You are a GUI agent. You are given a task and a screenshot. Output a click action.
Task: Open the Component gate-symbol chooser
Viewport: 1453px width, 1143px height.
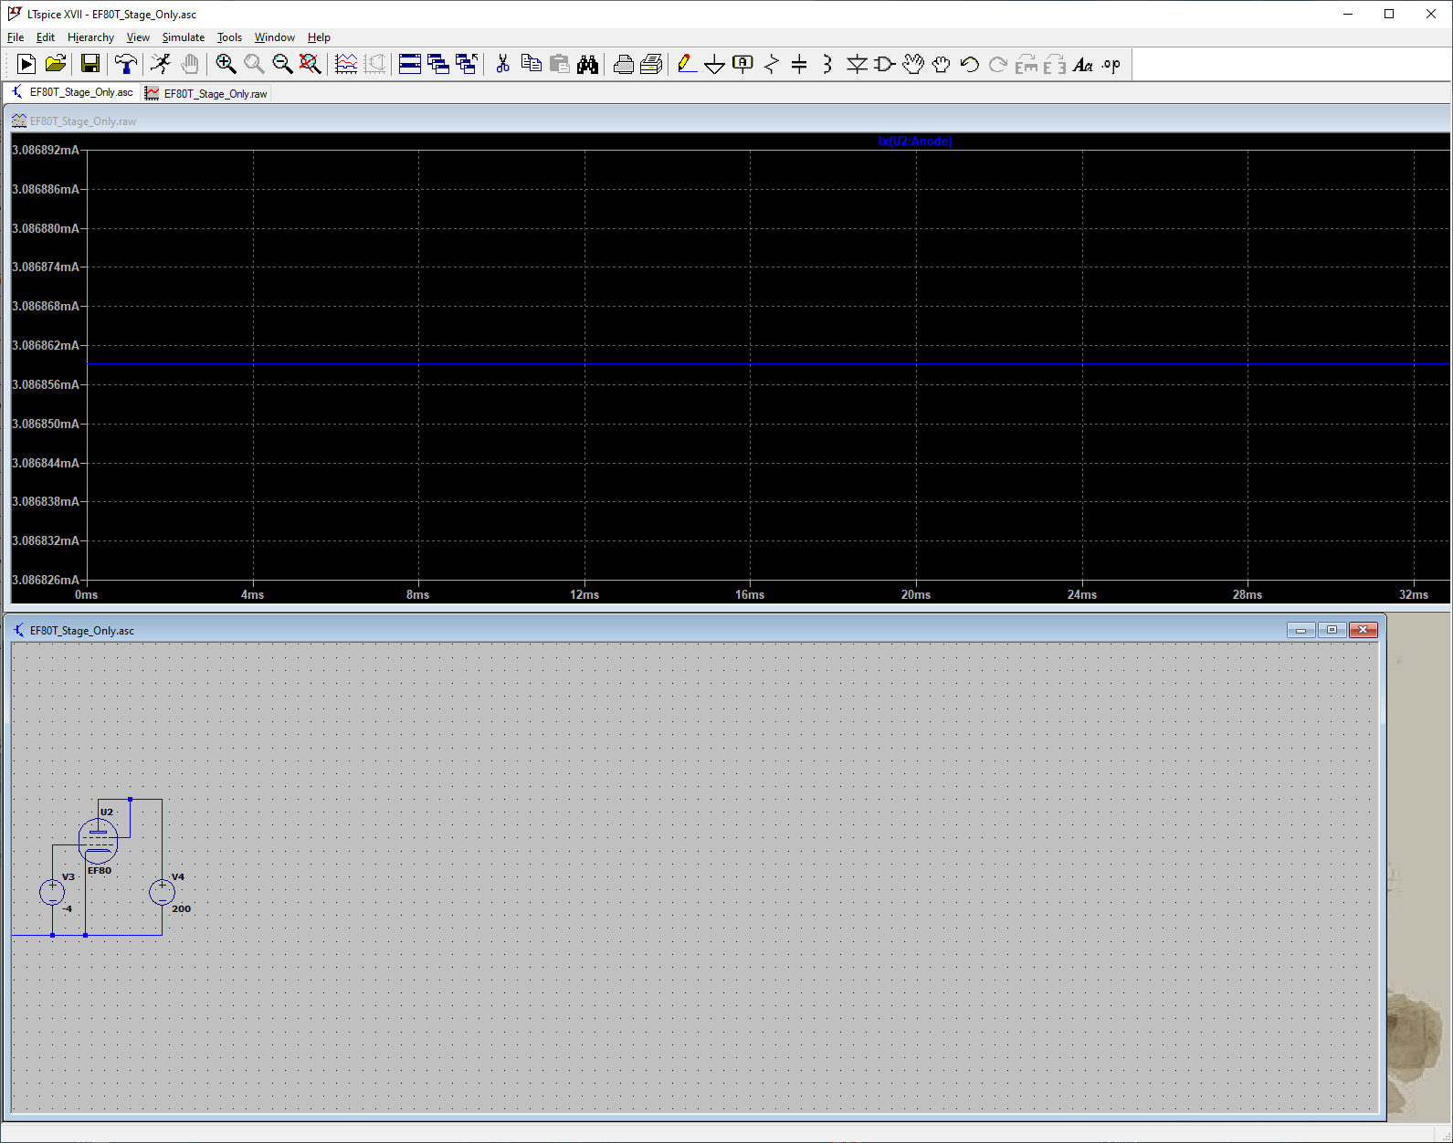pos(884,64)
